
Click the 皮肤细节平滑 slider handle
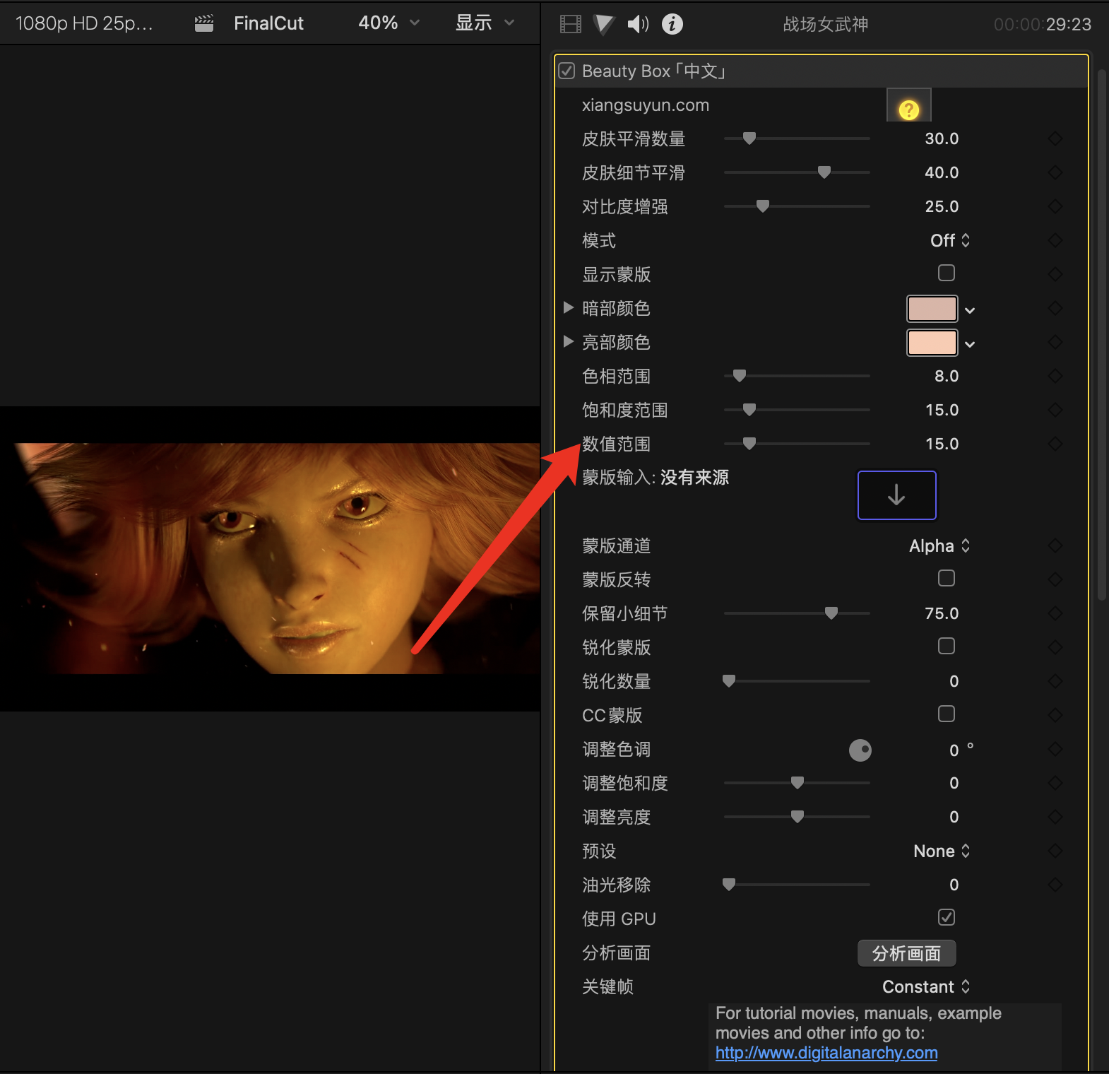pyautogui.click(x=824, y=172)
